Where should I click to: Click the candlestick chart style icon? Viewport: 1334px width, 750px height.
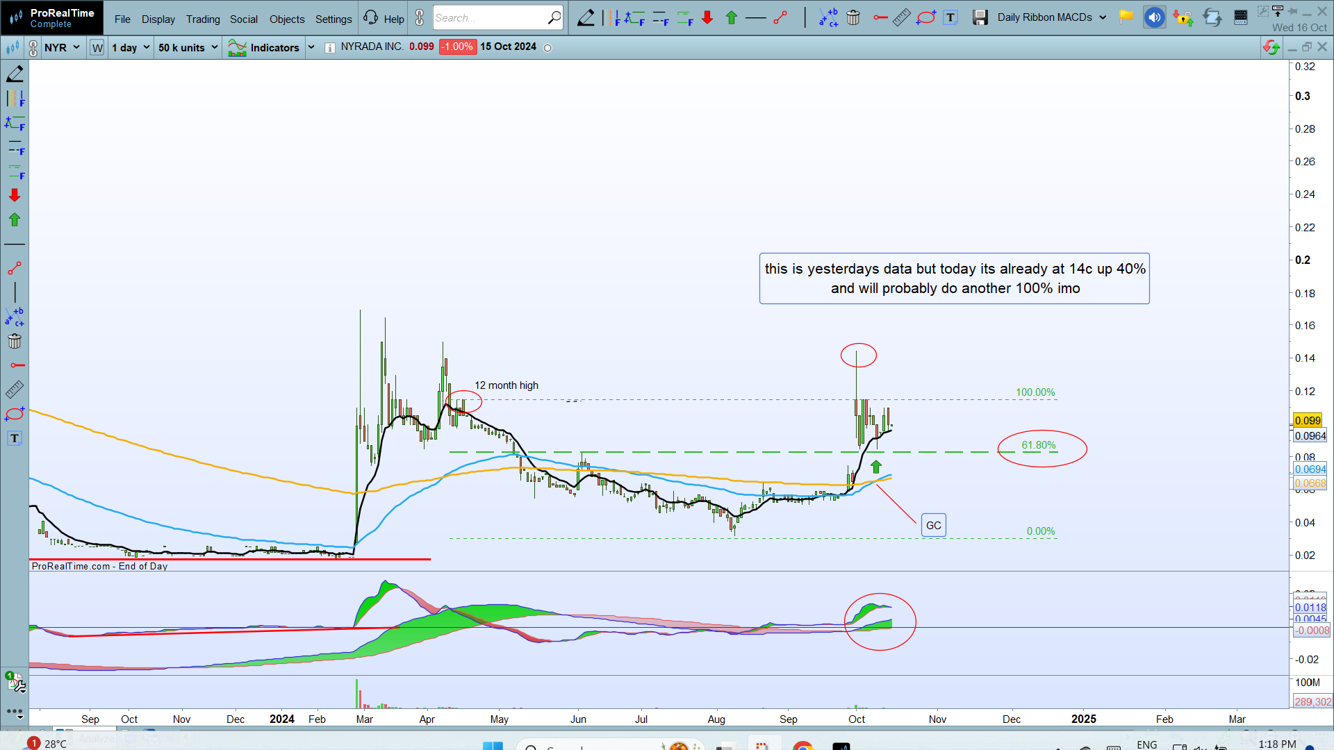click(x=13, y=48)
